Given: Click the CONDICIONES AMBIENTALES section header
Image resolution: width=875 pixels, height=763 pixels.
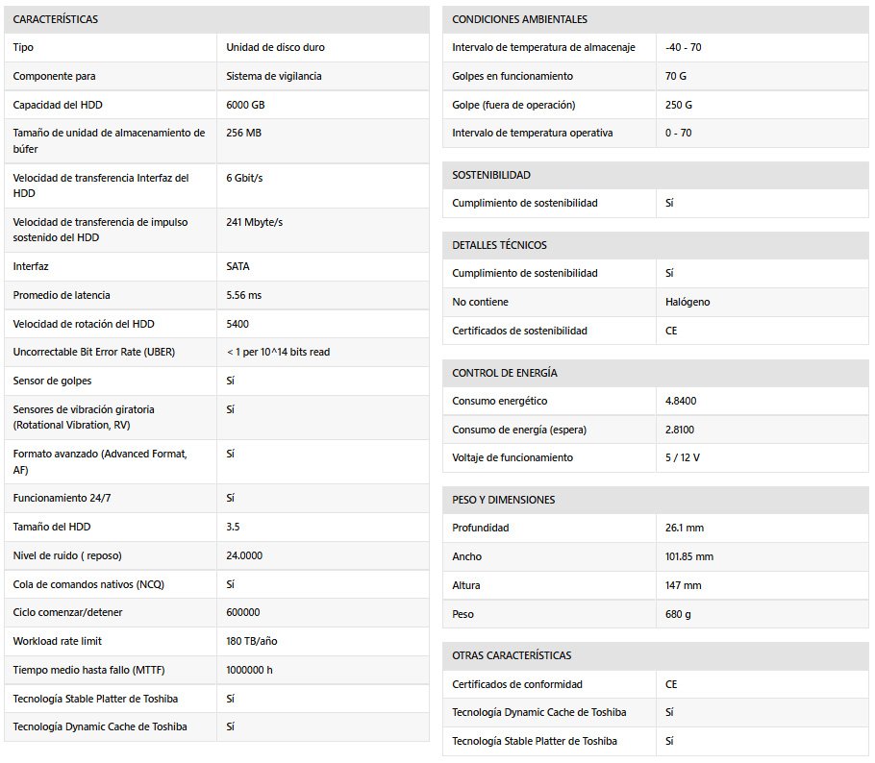Looking at the screenshot, I should click(519, 19).
